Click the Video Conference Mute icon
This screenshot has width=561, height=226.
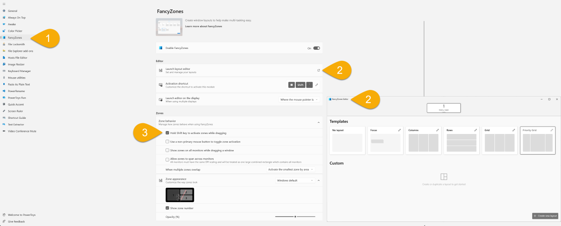tap(4, 131)
